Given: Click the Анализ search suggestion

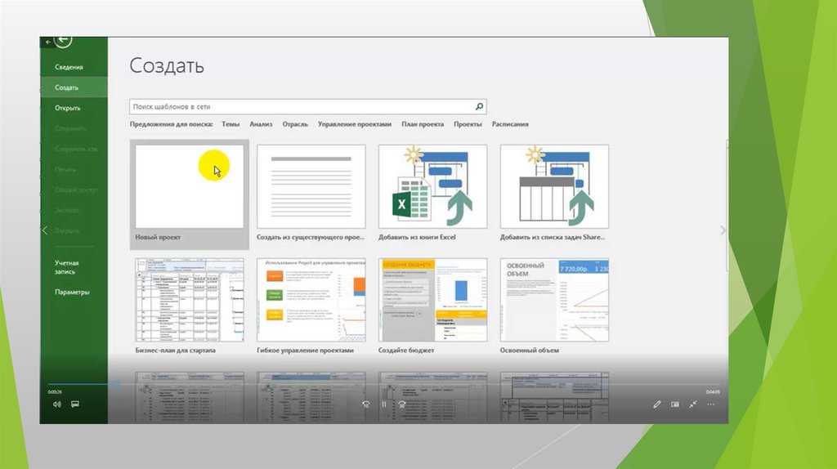Looking at the screenshot, I should tap(261, 124).
